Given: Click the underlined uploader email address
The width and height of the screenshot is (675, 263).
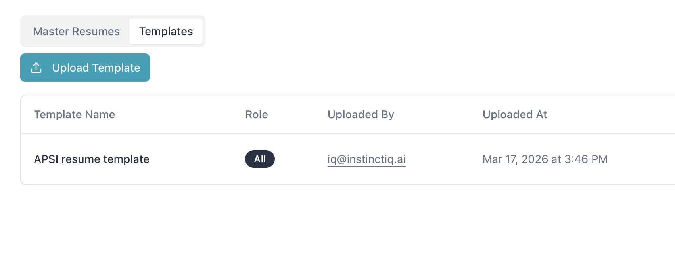Looking at the screenshot, I should pyautogui.click(x=366, y=159).
